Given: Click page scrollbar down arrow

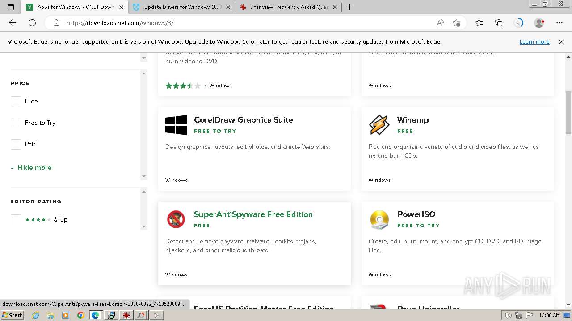Looking at the screenshot, I should [x=568, y=304].
